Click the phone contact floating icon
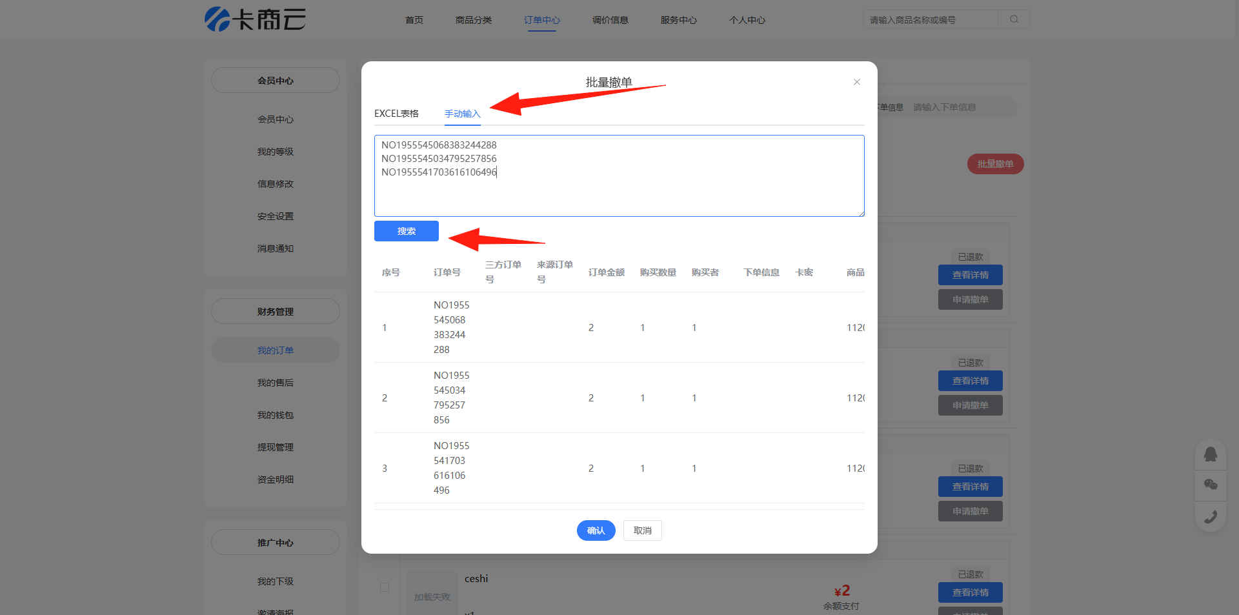Image resolution: width=1239 pixels, height=615 pixels. coord(1210,516)
